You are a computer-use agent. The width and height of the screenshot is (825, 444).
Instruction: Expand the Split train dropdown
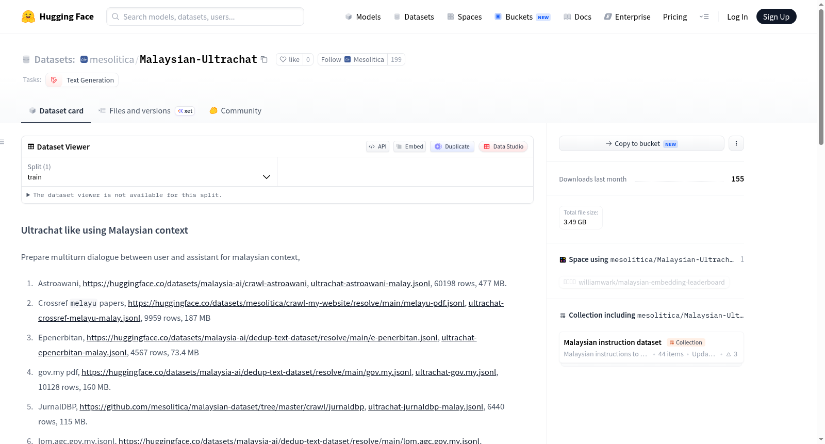(x=149, y=172)
